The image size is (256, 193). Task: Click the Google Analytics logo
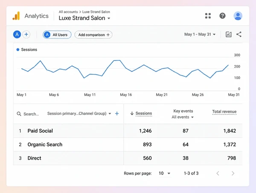[16, 16]
